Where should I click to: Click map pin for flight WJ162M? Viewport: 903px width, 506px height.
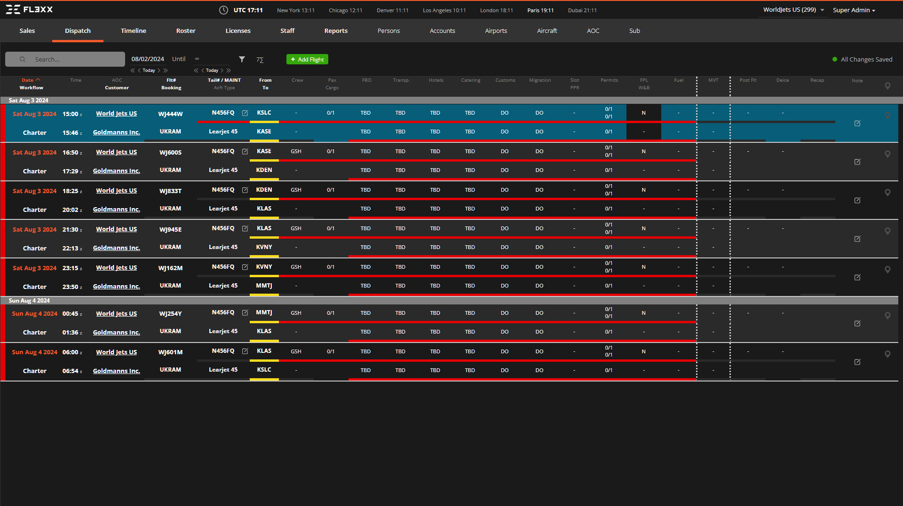(x=887, y=270)
